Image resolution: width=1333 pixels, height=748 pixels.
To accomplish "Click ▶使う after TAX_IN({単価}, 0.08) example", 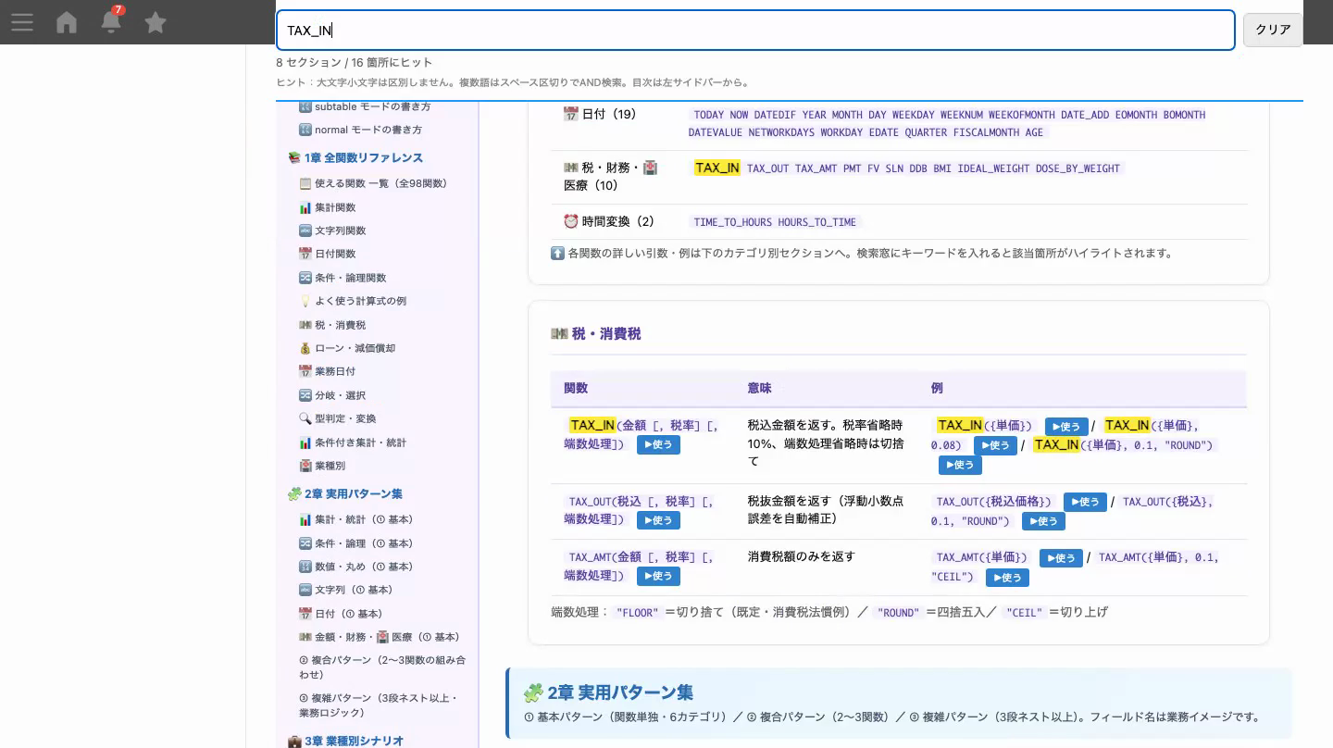I will point(995,445).
